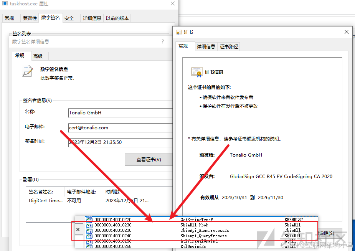Click the X button beside imports list
Image resolution: width=355 pixels, height=251 pixels.
pyautogui.click(x=78, y=230)
